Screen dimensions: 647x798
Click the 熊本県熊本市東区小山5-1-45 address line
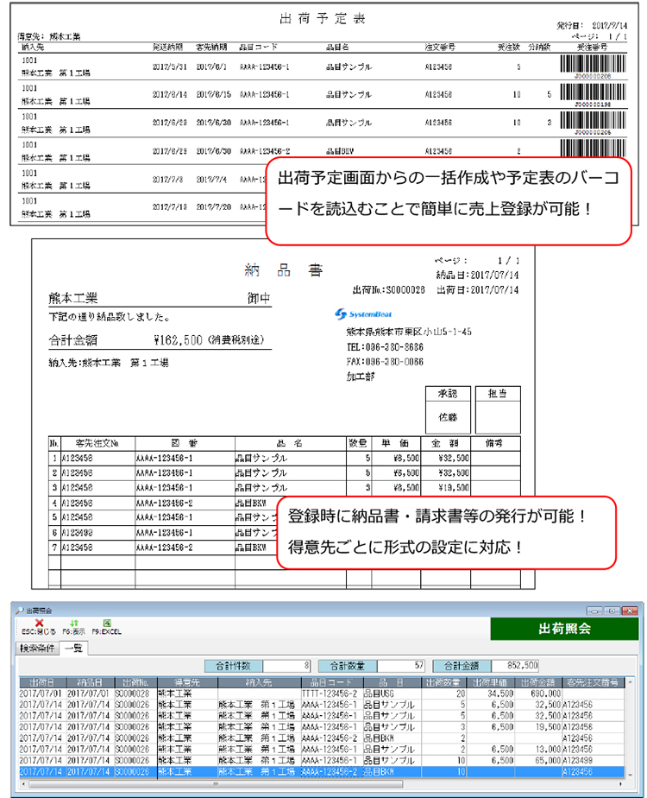click(409, 332)
